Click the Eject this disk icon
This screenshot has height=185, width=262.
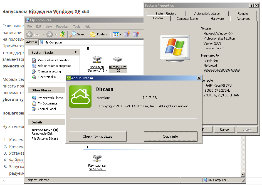click(34, 77)
